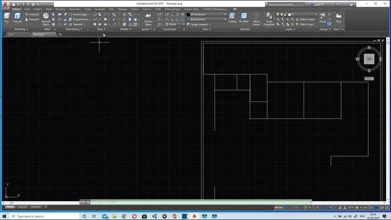Expand the Modeling panel dropdown
Image resolution: width=391 pixels, height=220 pixels.
point(21,29)
